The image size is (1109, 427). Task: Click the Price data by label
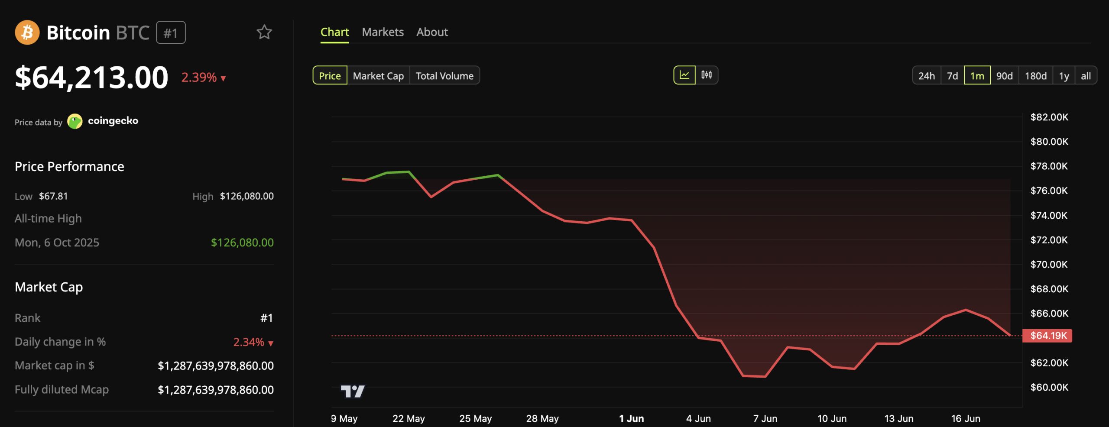39,123
